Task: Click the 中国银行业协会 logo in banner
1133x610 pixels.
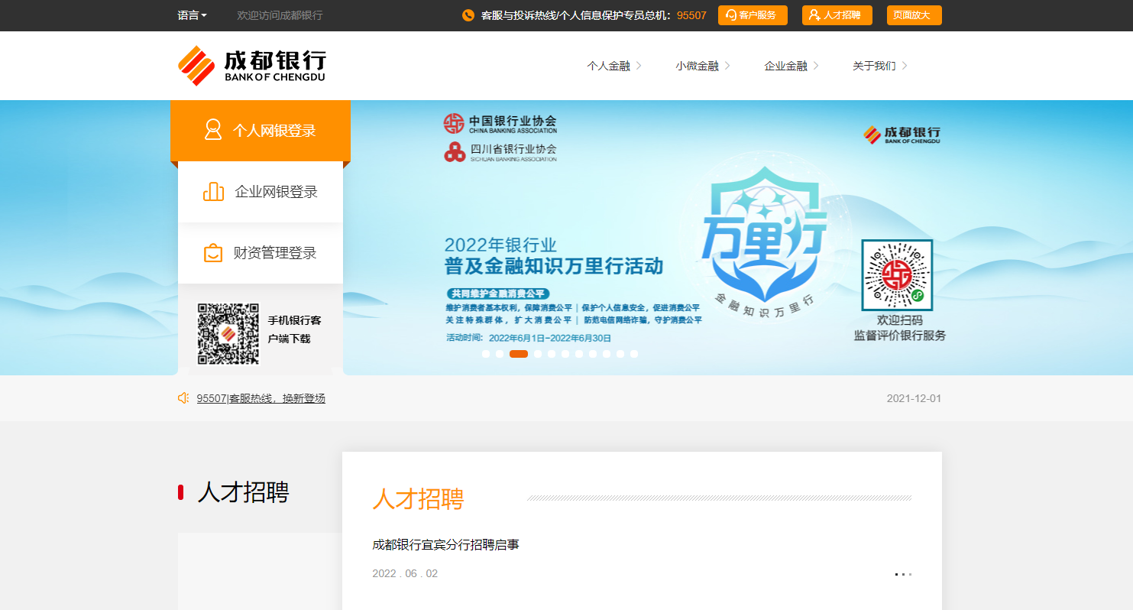Action: point(500,123)
